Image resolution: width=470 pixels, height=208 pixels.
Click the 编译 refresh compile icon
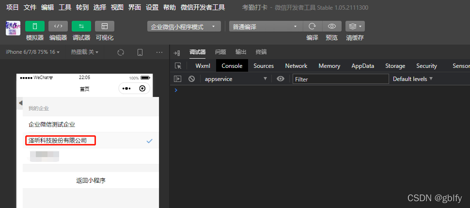point(313,26)
